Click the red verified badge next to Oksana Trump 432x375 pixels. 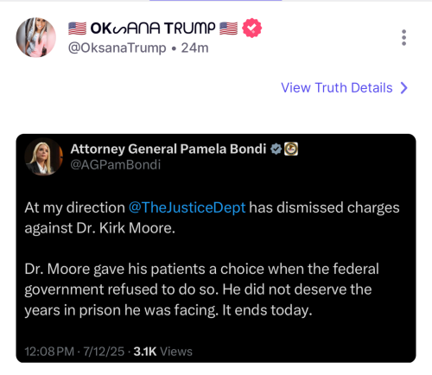pos(252,28)
